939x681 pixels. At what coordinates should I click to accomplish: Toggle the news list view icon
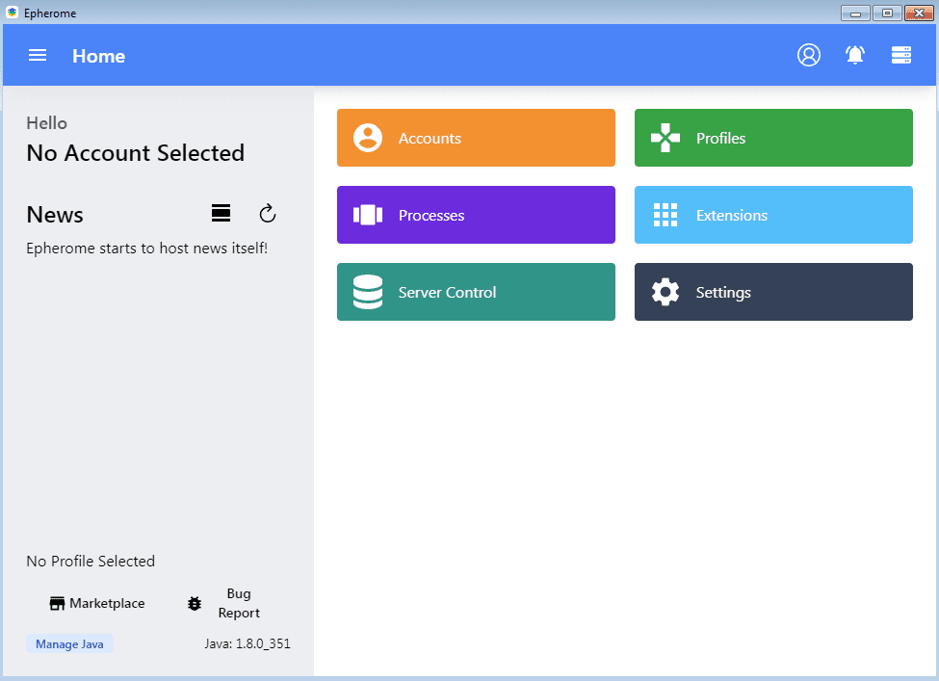coord(221,213)
